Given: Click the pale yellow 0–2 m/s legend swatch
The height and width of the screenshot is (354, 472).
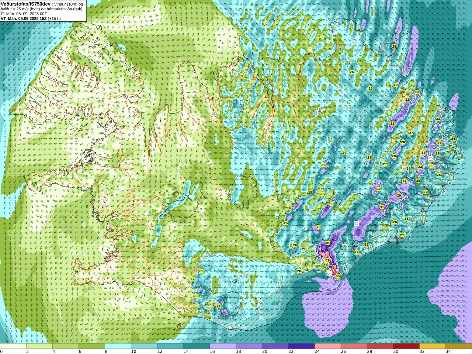Looking at the screenshot, I should pos(13,346).
